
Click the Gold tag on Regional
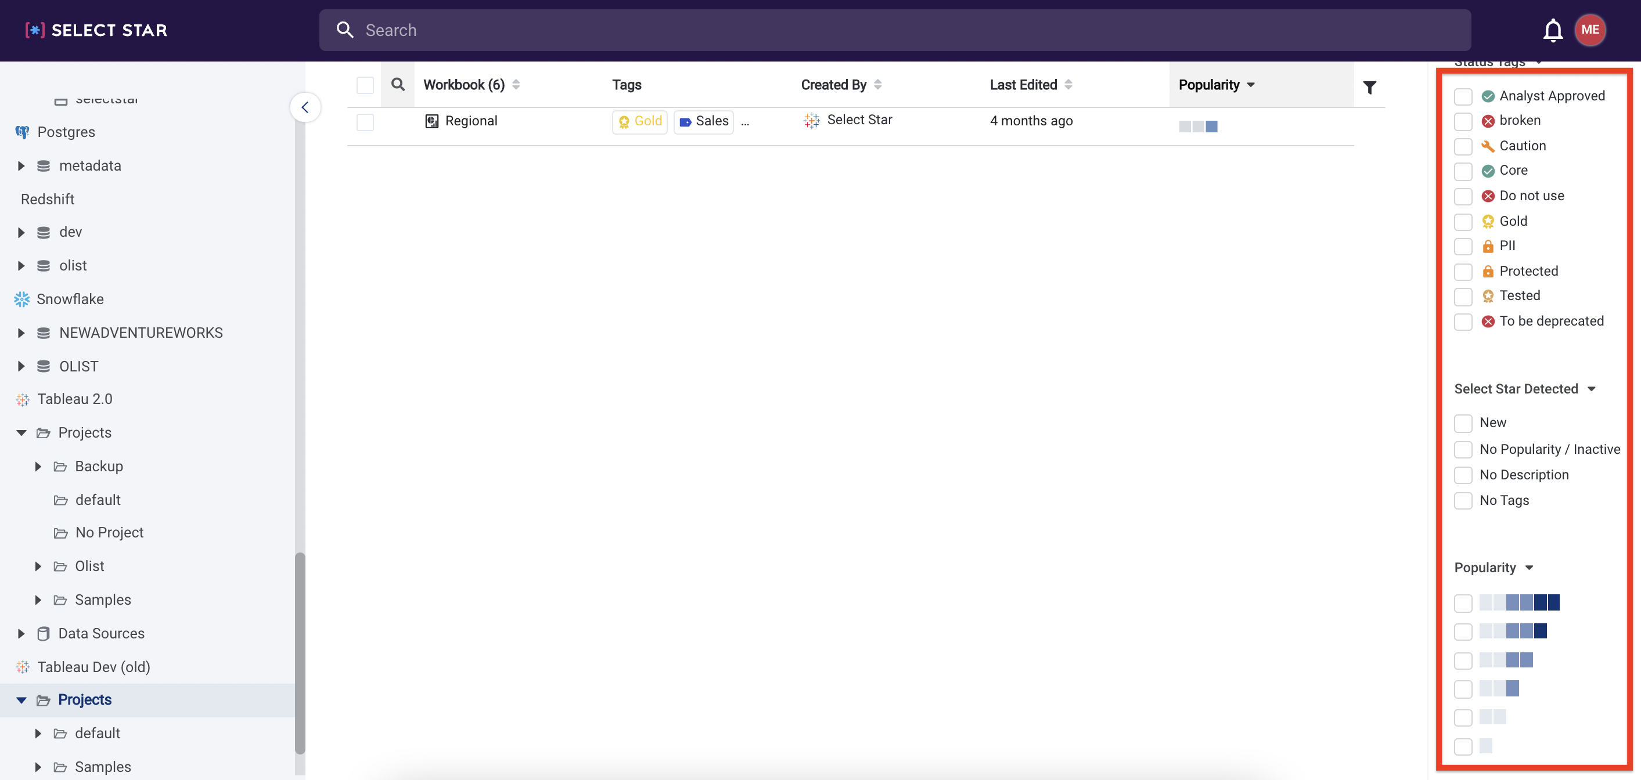pyautogui.click(x=639, y=122)
